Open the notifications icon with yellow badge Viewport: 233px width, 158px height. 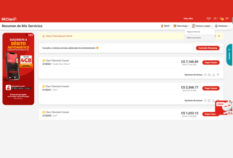tap(222, 18)
